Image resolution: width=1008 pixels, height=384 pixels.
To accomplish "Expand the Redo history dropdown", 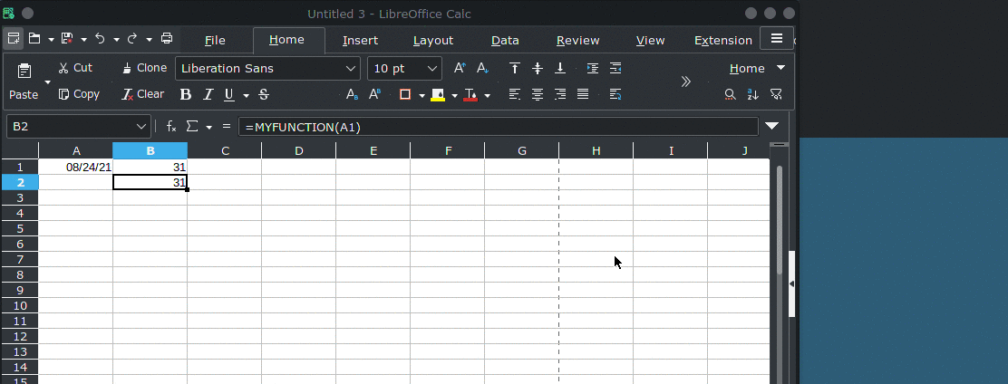I will pyautogui.click(x=150, y=39).
